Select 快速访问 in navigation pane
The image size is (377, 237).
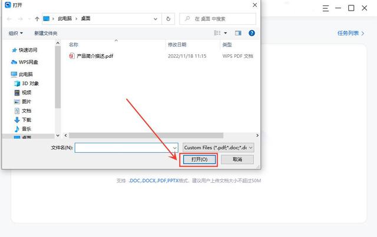pyautogui.click(x=25, y=50)
